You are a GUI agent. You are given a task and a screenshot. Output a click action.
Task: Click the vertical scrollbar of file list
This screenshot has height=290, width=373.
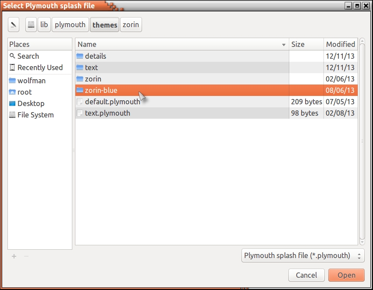362,141
